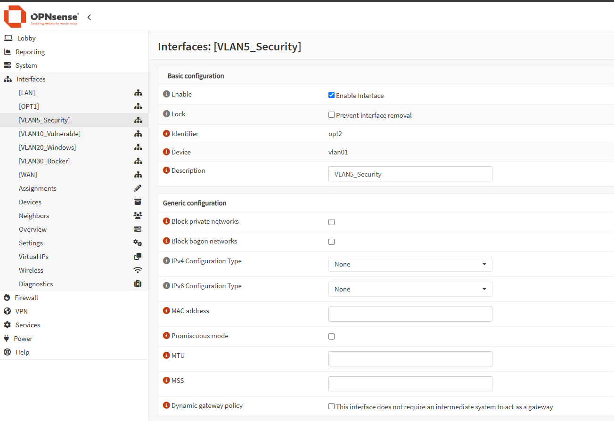Click the Settings gears icon in sidebar

click(138, 243)
